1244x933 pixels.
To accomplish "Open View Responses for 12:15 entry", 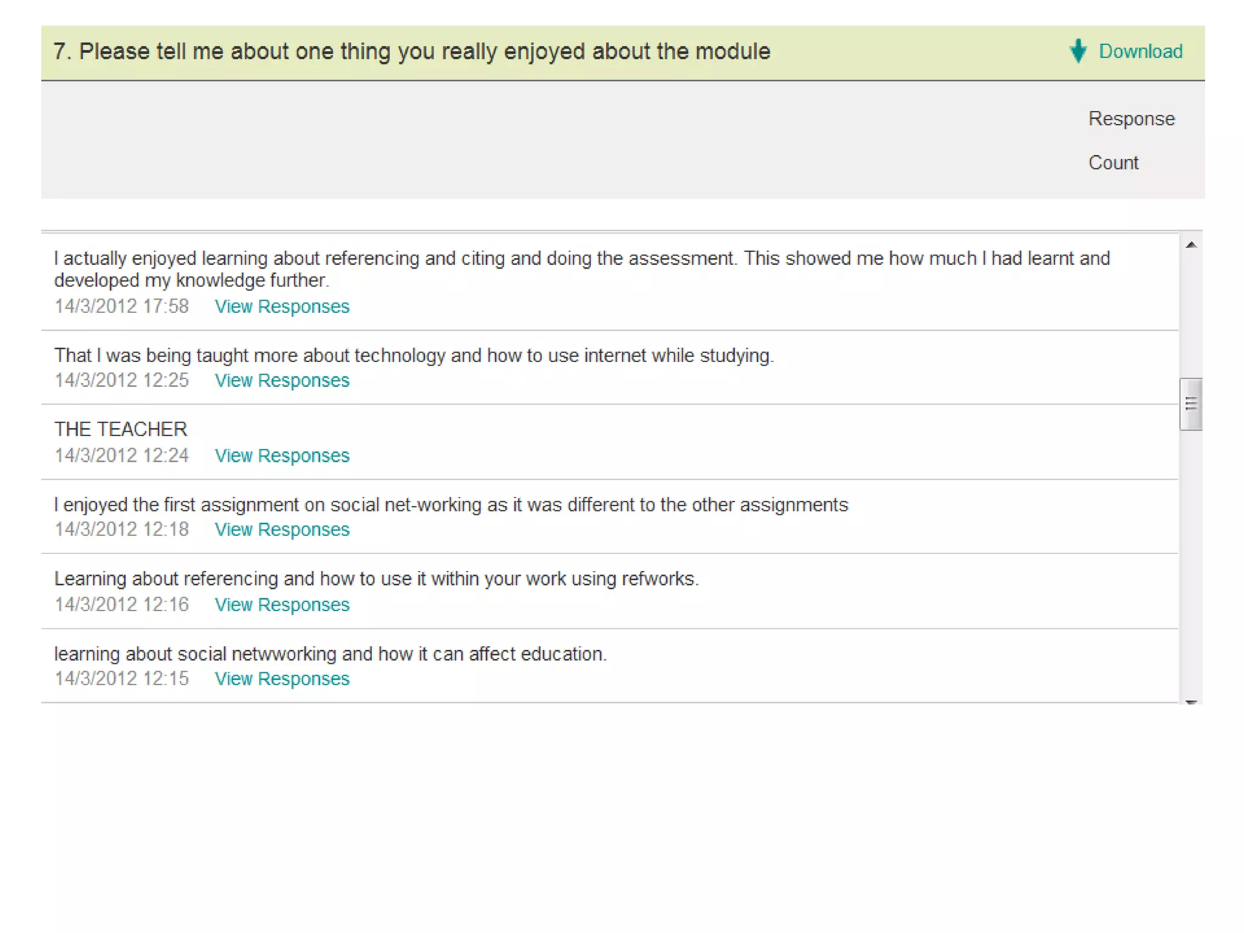I will (x=282, y=679).
